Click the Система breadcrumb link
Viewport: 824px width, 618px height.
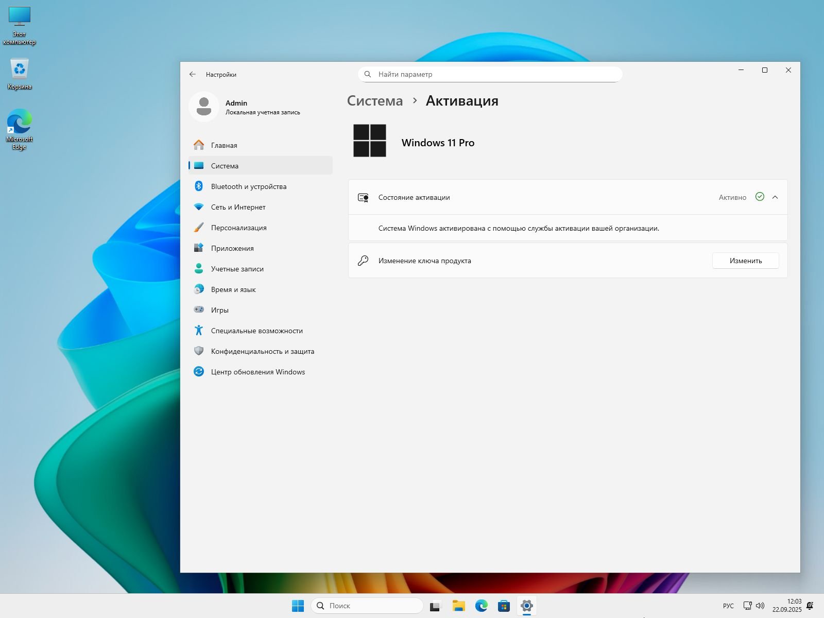pyautogui.click(x=375, y=101)
